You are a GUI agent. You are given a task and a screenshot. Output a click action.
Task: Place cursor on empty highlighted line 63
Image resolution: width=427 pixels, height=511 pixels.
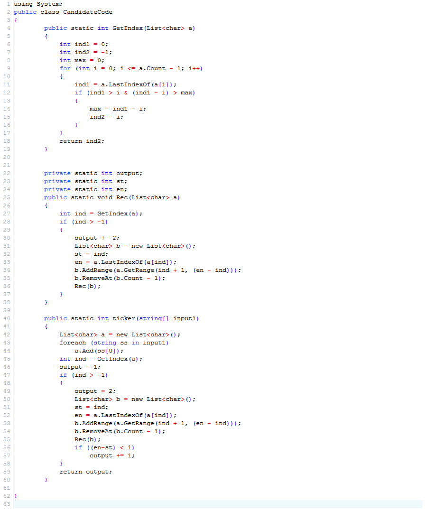213,504
